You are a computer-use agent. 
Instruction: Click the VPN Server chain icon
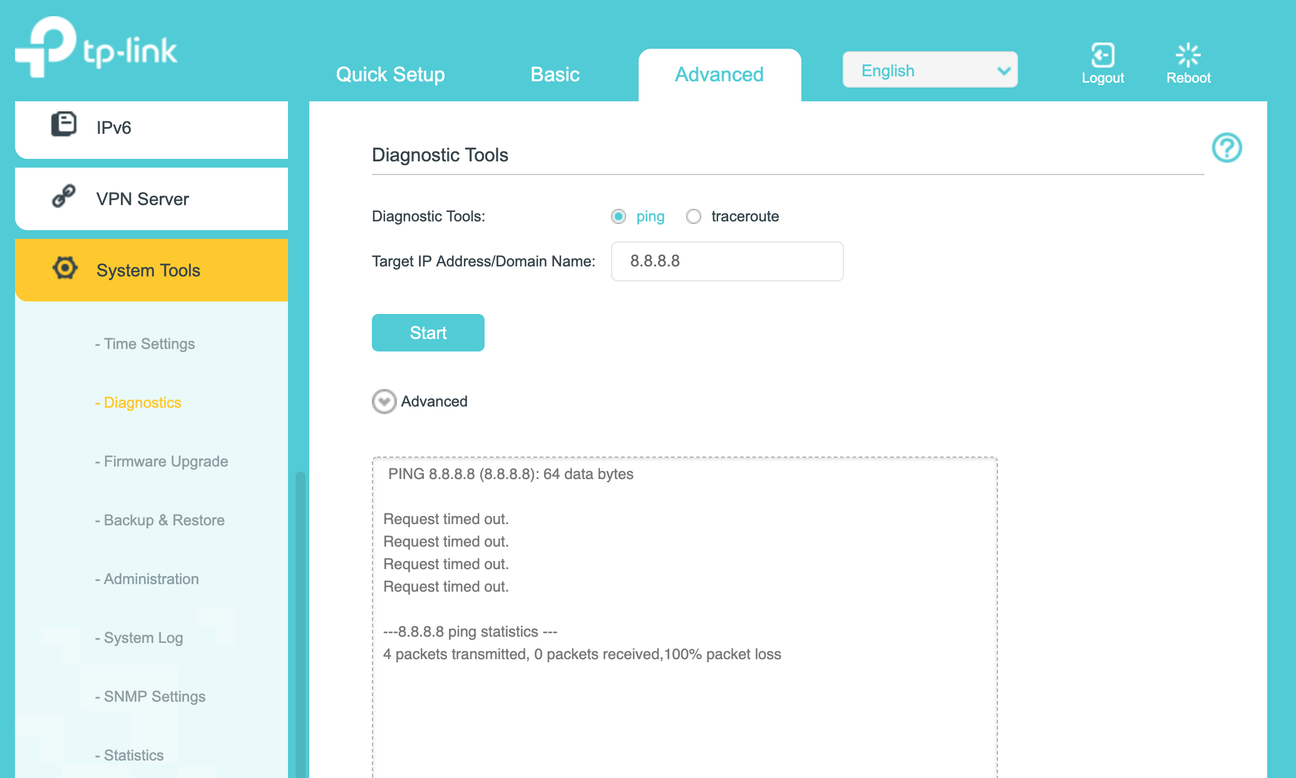pos(64,196)
